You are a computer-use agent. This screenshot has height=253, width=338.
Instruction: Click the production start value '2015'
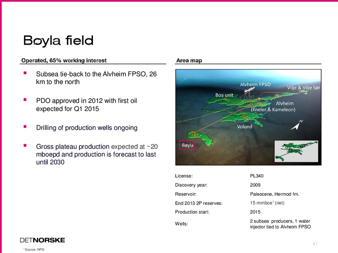[255, 212]
